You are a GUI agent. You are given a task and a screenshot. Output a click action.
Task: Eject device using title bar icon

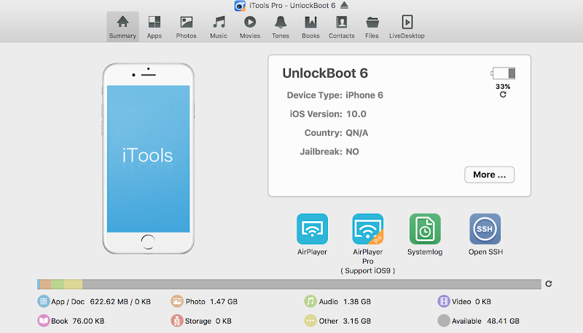click(x=344, y=5)
